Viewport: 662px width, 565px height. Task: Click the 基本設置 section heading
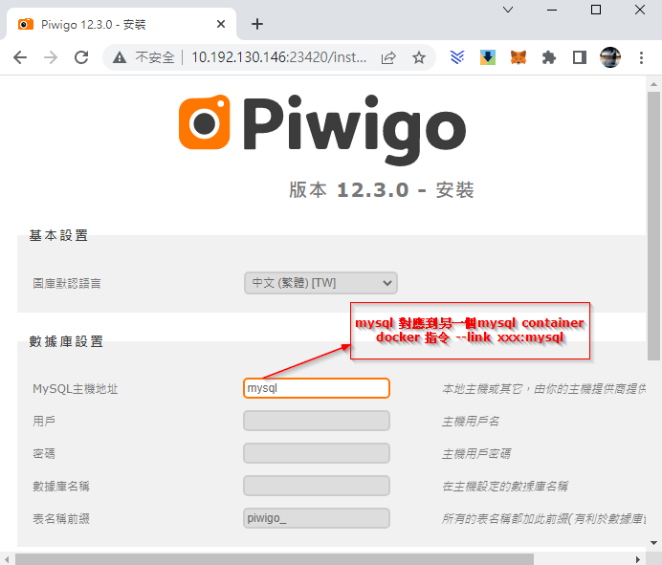point(58,235)
